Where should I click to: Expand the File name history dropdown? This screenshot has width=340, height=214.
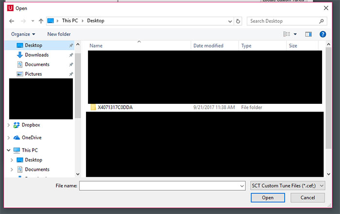click(x=242, y=185)
